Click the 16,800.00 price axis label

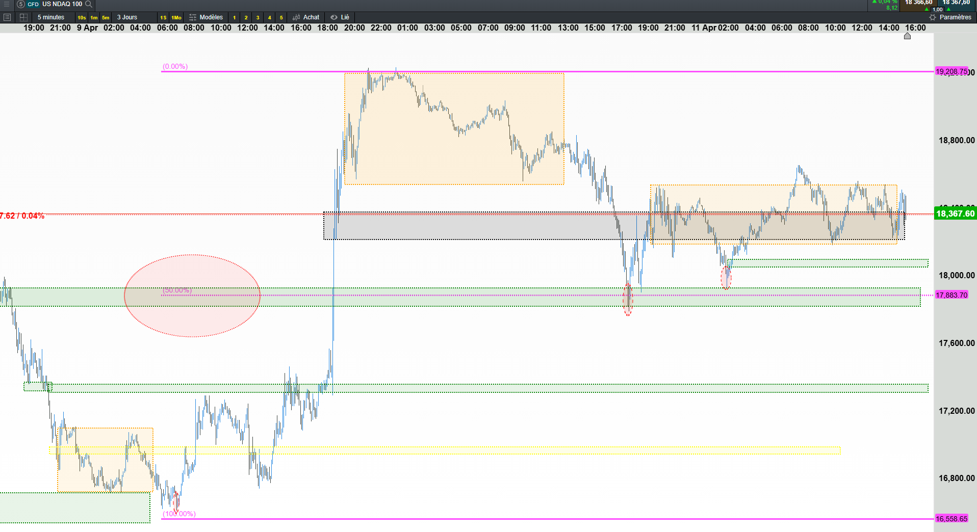(x=957, y=478)
